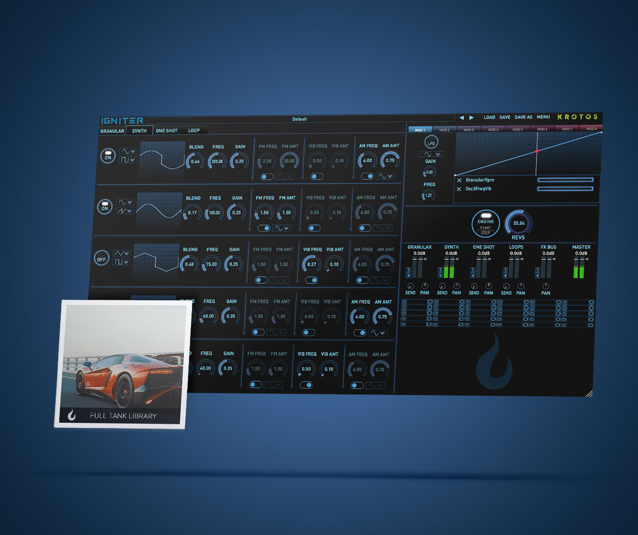This screenshot has height=535, width=638.
Task: Click the FX Bus Pan knob
Action: point(546,286)
